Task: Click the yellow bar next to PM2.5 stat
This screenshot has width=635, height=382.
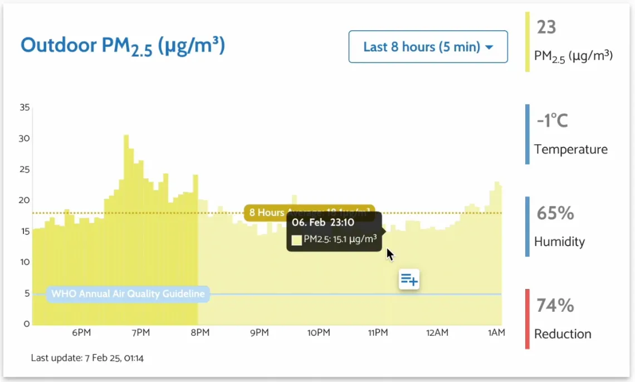Action: pyautogui.click(x=527, y=42)
